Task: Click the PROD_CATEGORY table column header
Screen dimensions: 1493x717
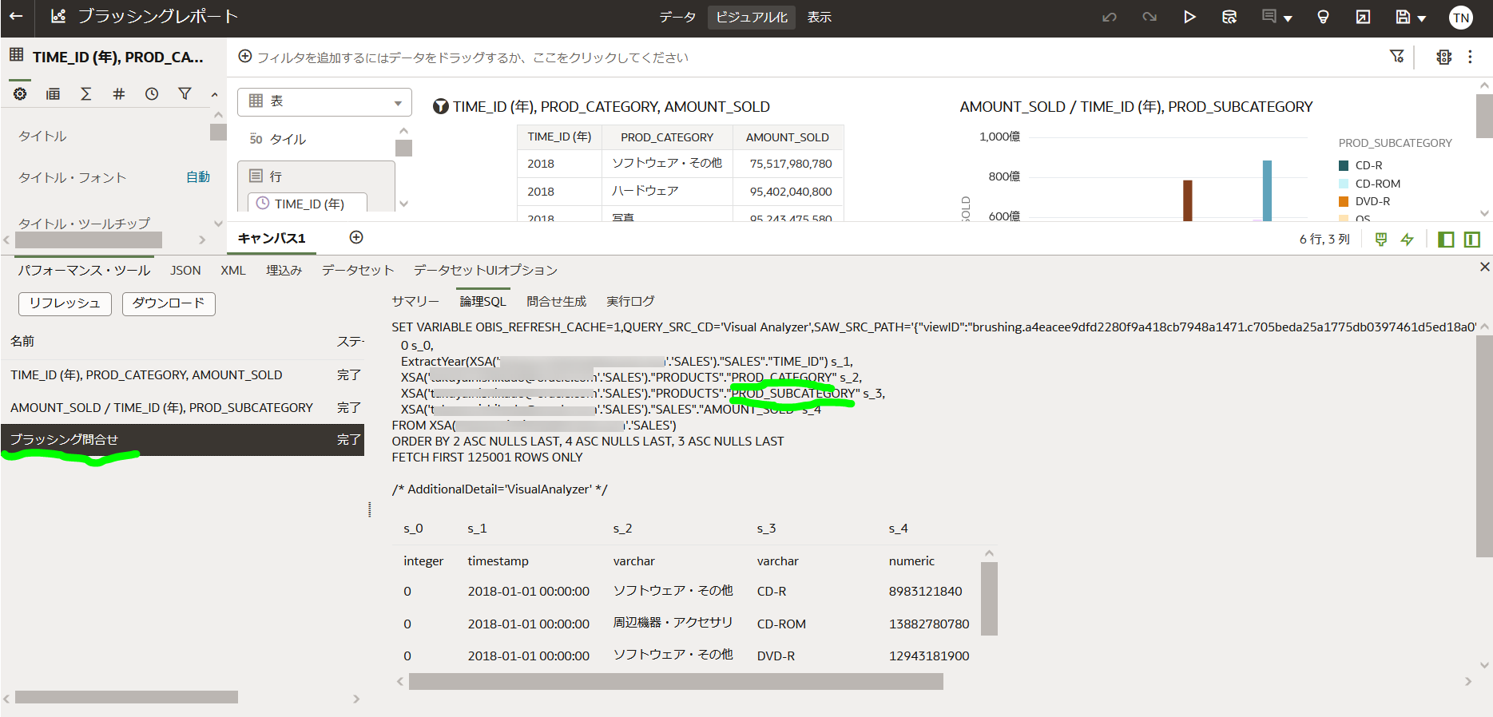Action: 667,137
